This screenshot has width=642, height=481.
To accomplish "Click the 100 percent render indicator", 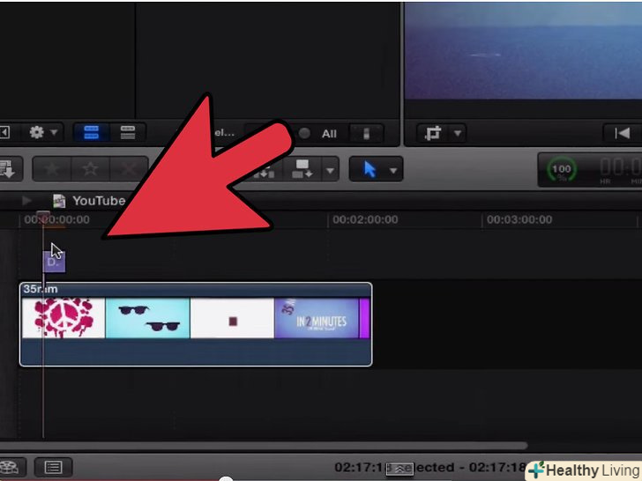I will (x=562, y=169).
